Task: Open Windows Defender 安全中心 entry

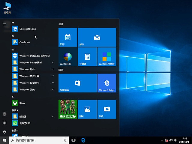Action: 34,56
